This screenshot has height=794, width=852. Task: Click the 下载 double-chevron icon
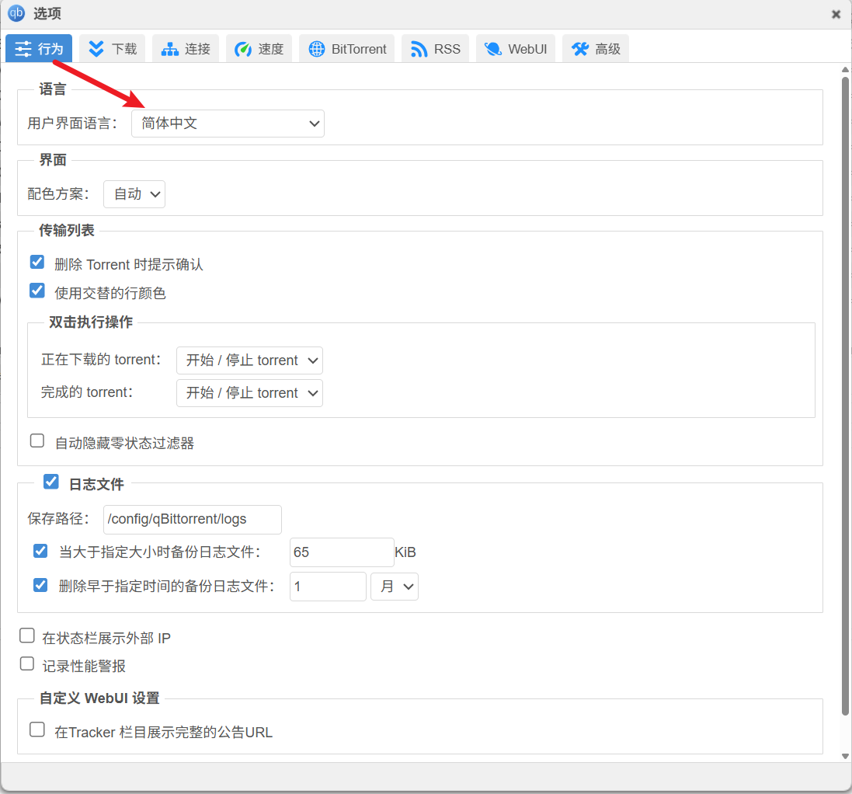coord(96,49)
